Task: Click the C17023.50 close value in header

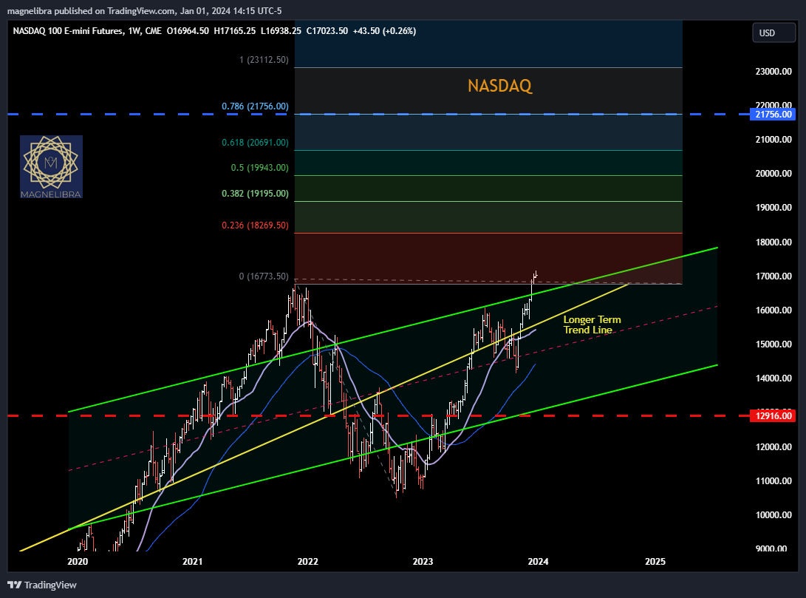Action: (x=327, y=31)
